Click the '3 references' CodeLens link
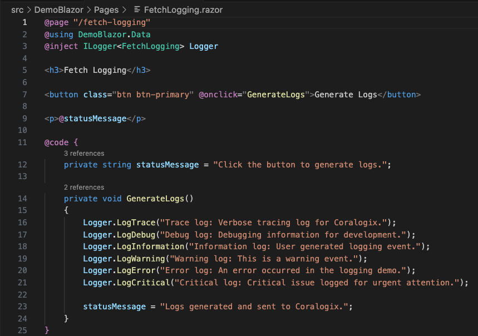The height and width of the screenshot is (336, 478). (x=84, y=153)
